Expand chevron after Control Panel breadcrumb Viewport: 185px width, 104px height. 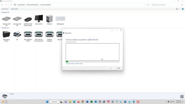pyautogui.click(x=26, y=5)
